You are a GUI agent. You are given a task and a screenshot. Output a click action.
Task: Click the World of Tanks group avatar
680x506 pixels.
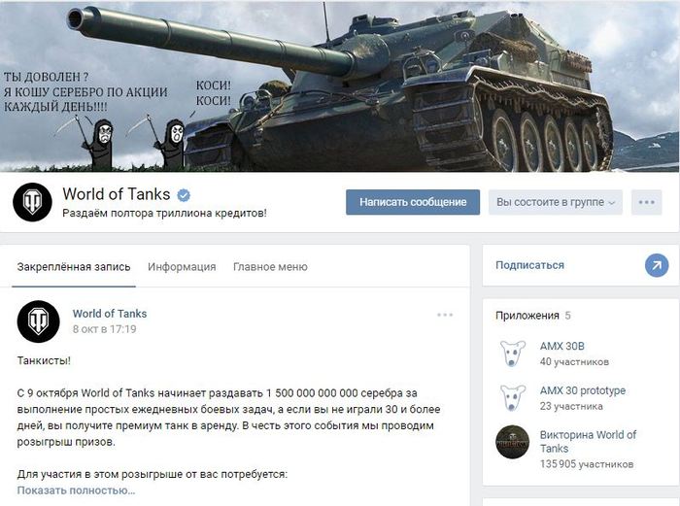[x=32, y=202]
